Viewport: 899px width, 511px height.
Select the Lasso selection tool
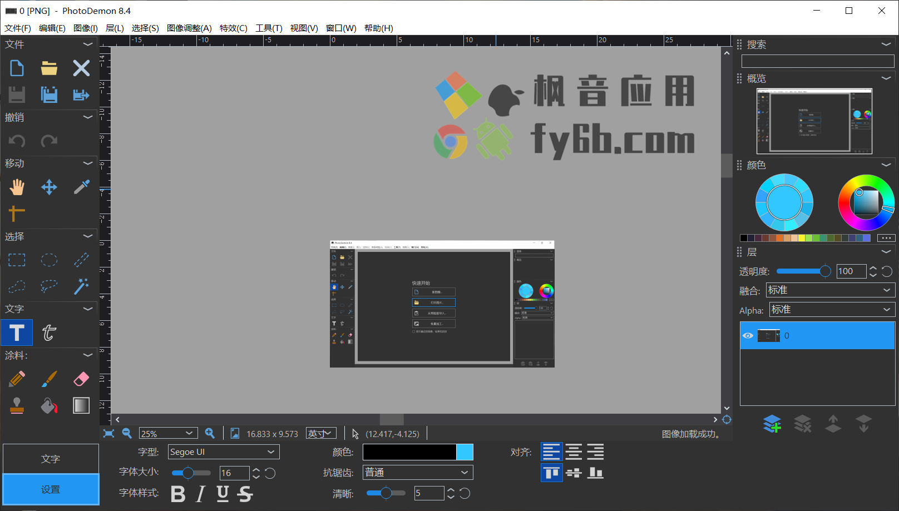coord(49,286)
